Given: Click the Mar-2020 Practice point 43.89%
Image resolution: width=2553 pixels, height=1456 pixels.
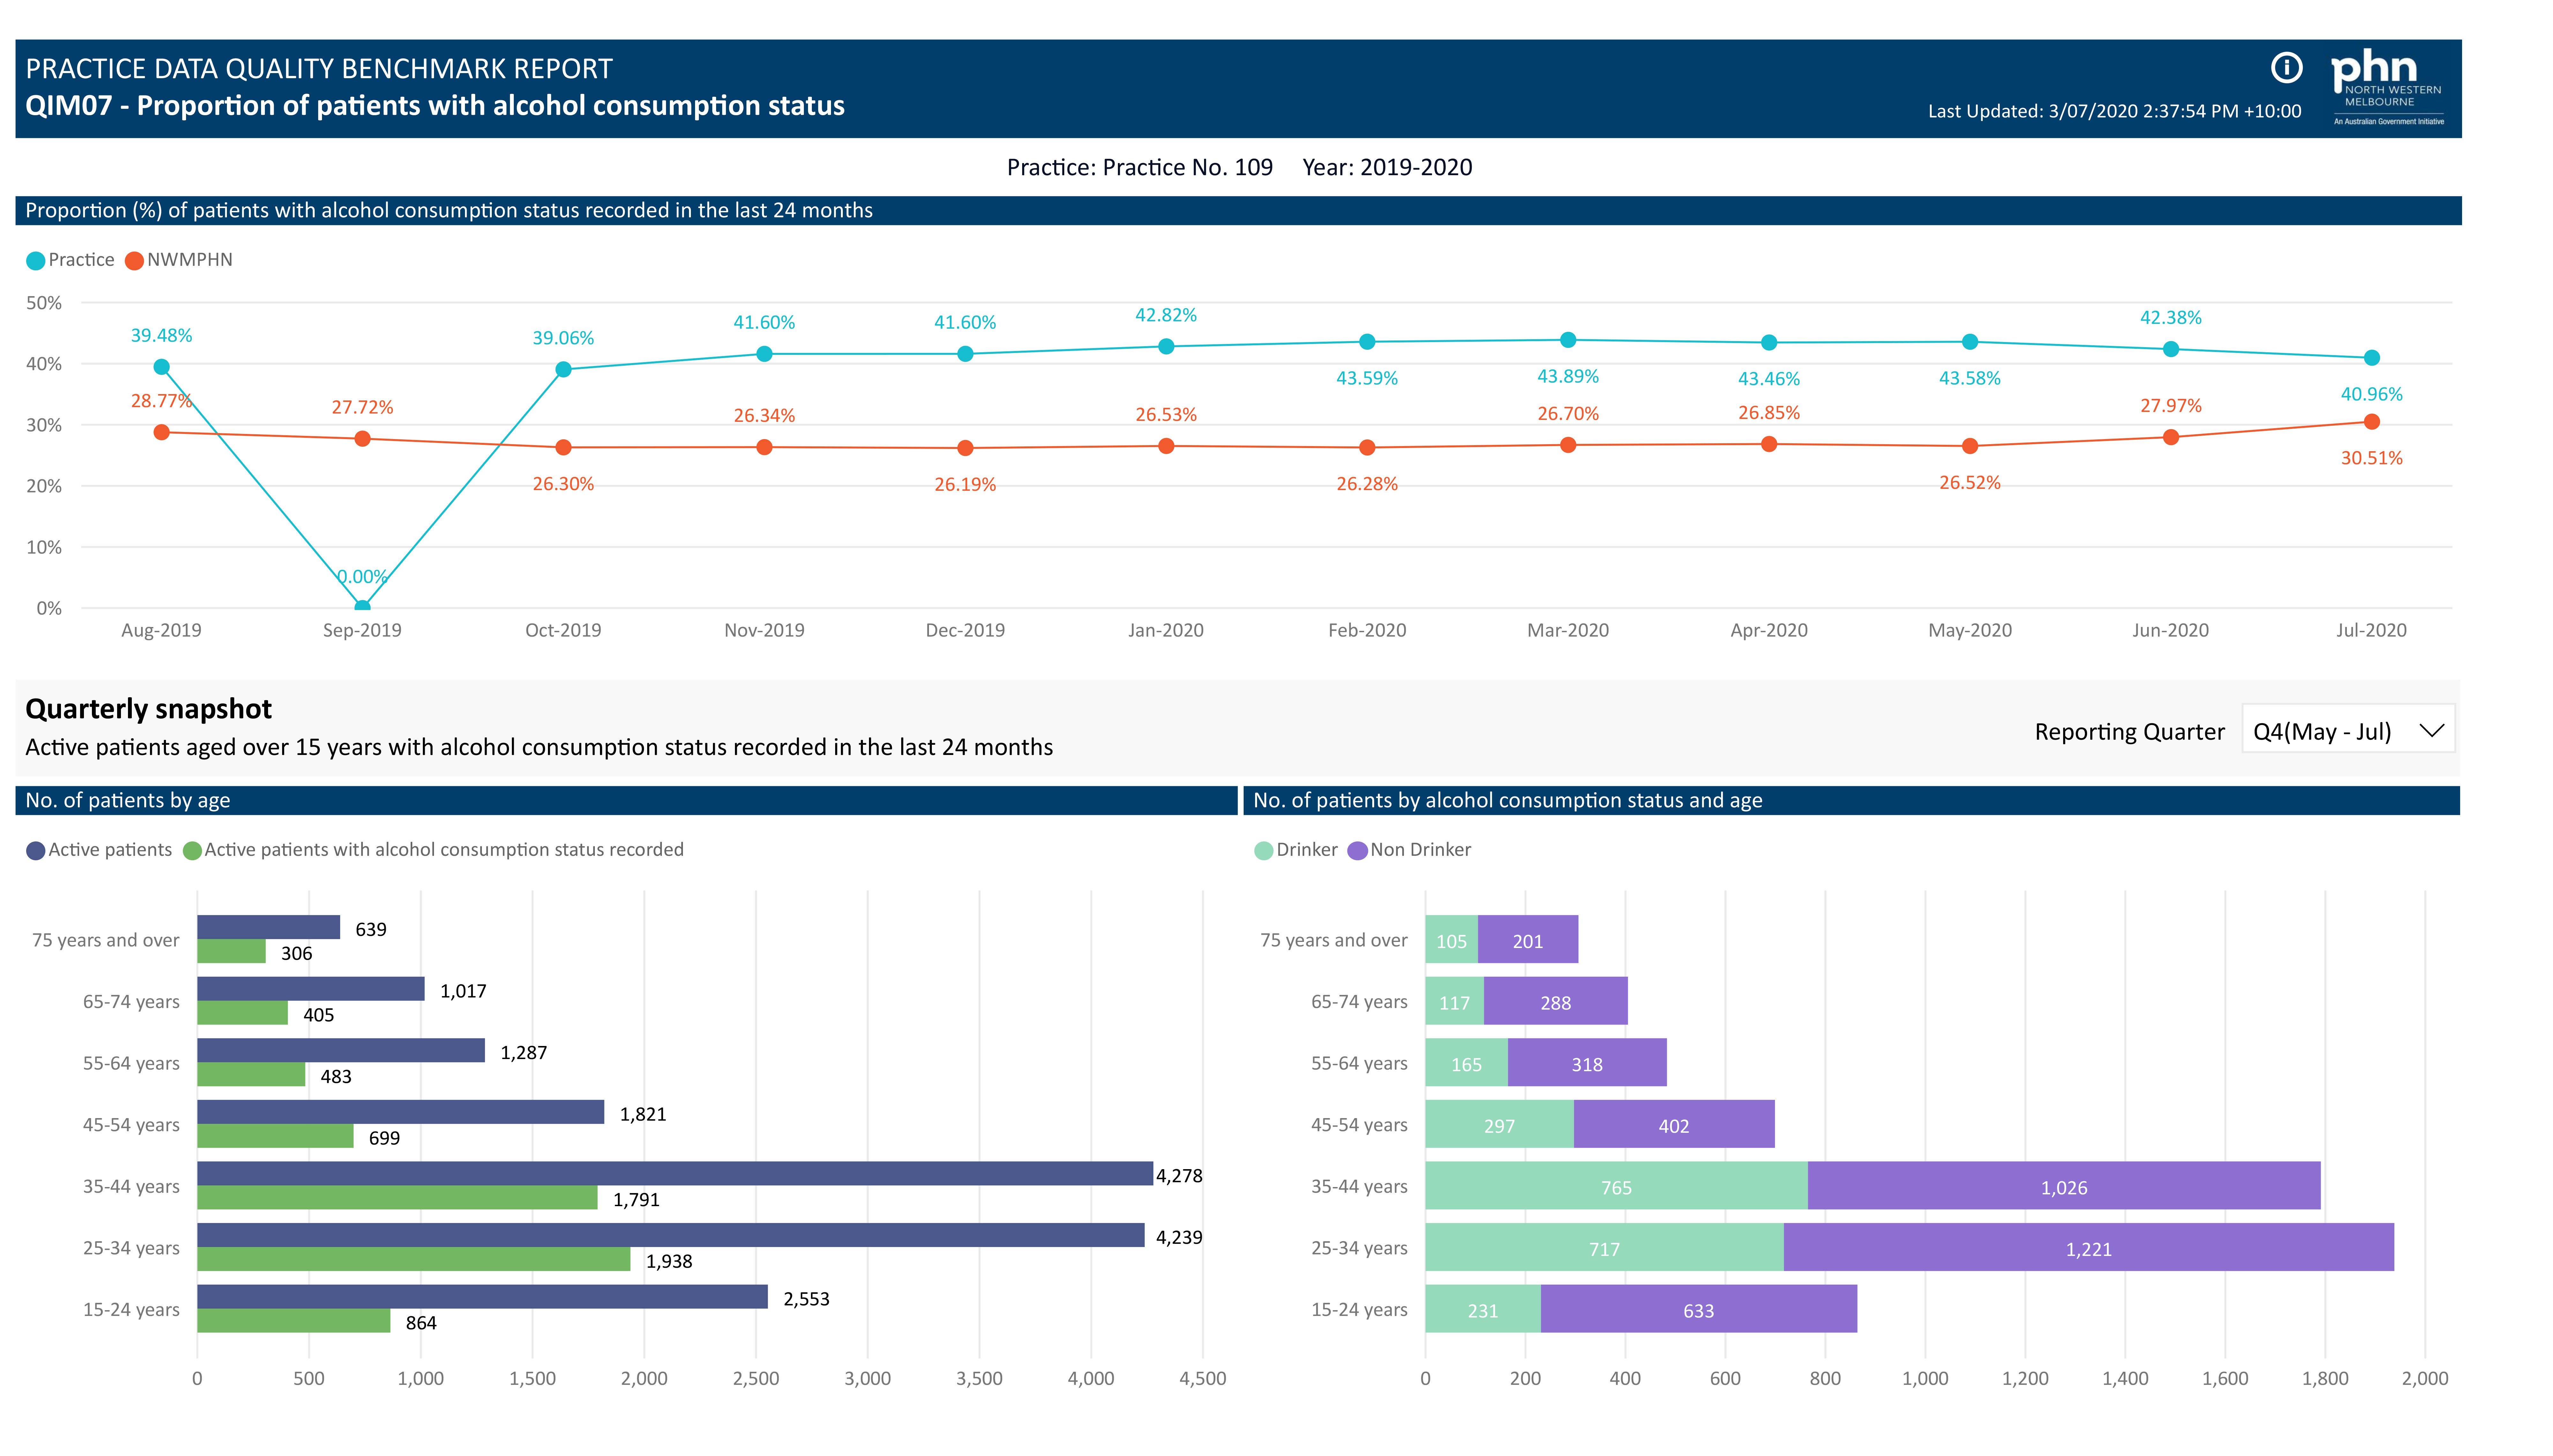Looking at the screenshot, I should click(1568, 340).
